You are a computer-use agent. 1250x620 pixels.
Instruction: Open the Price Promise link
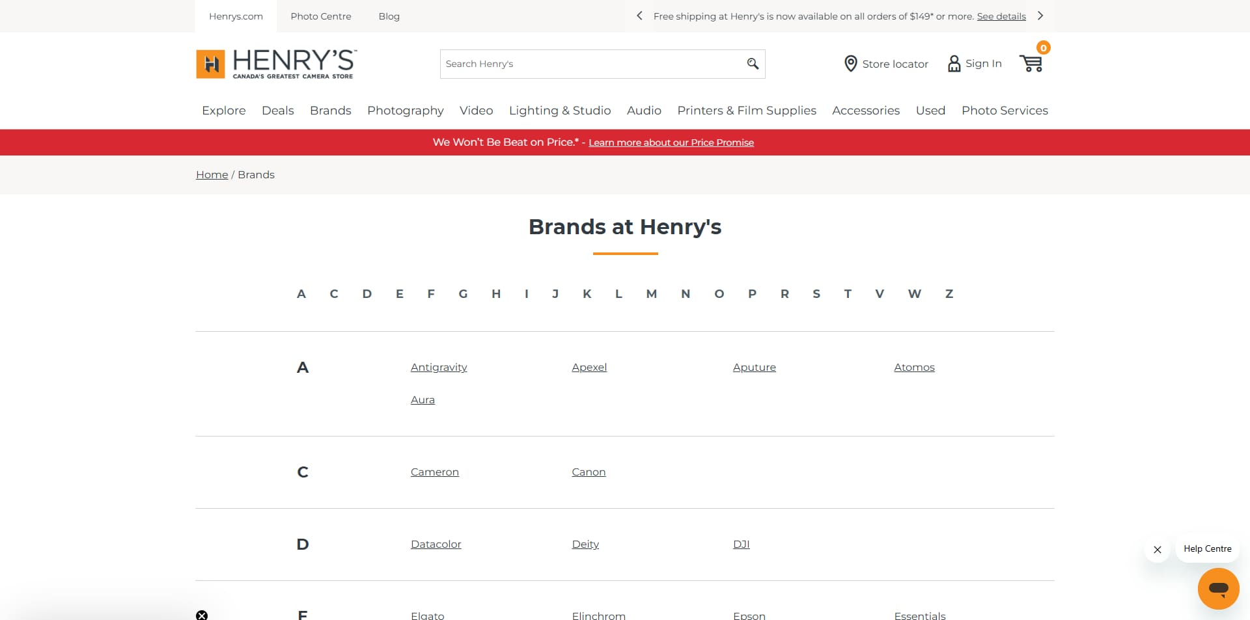click(x=671, y=142)
